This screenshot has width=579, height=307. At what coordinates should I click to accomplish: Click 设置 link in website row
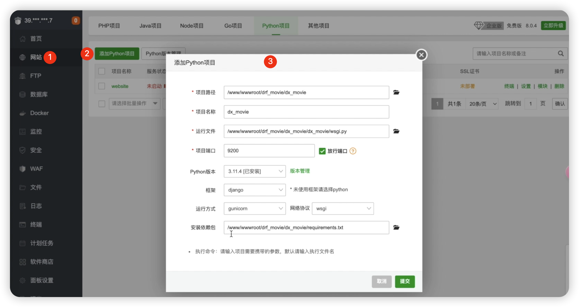526,86
